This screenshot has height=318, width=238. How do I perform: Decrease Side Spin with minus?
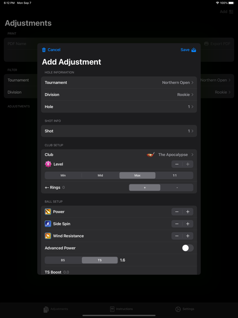177,224
